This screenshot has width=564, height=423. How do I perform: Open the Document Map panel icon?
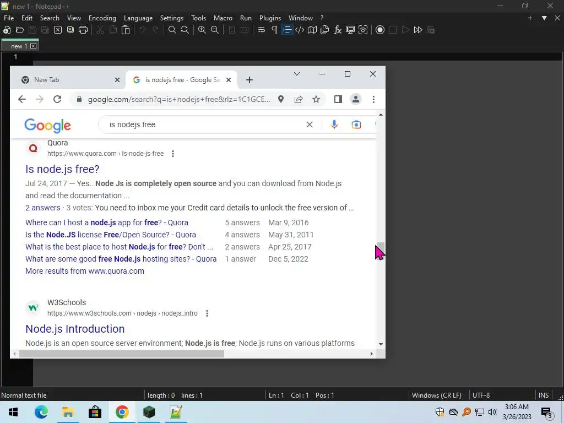click(312, 30)
